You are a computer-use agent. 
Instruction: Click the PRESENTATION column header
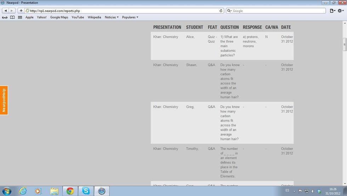point(167,27)
